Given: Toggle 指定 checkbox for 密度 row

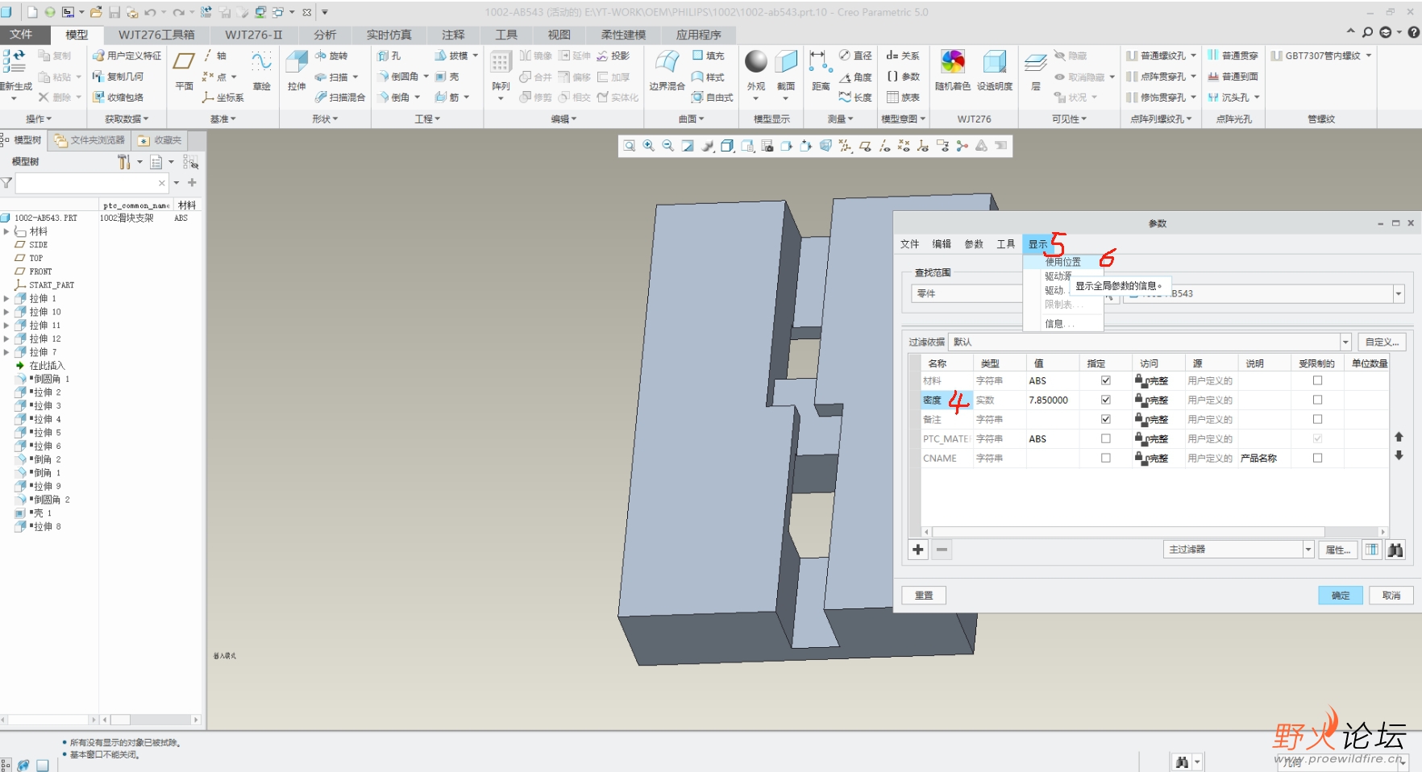Looking at the screenshot, I should 1105,400.
